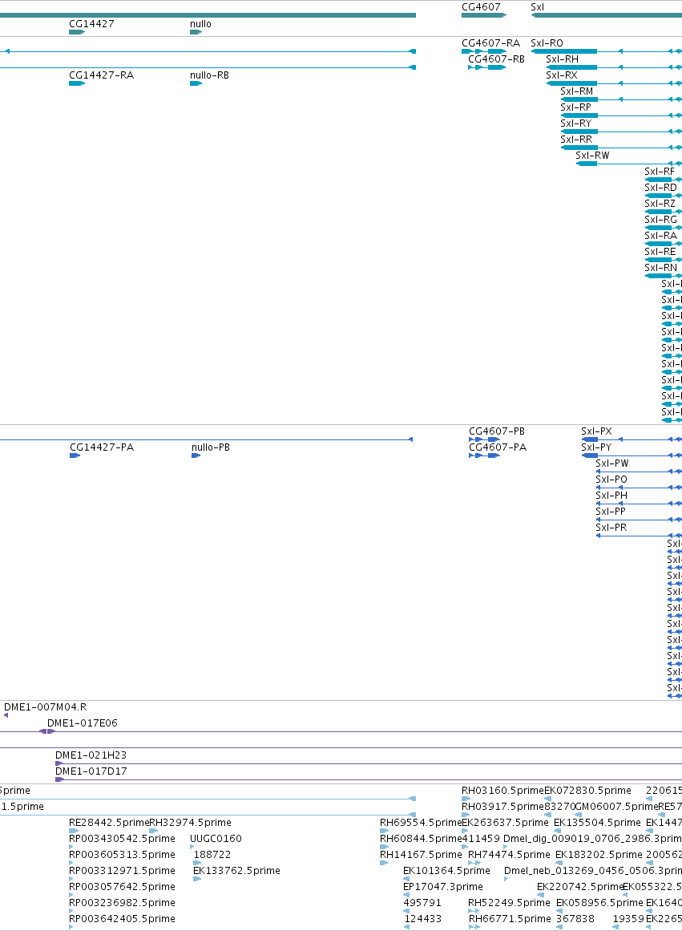Click the Sxl gene label in top track
This screenshot has width=682, height=931.
pyautogui.click(x=537, y=7)
